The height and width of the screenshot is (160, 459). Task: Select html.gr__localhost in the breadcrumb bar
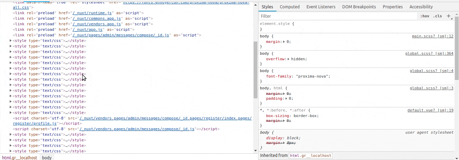point(19,158)
